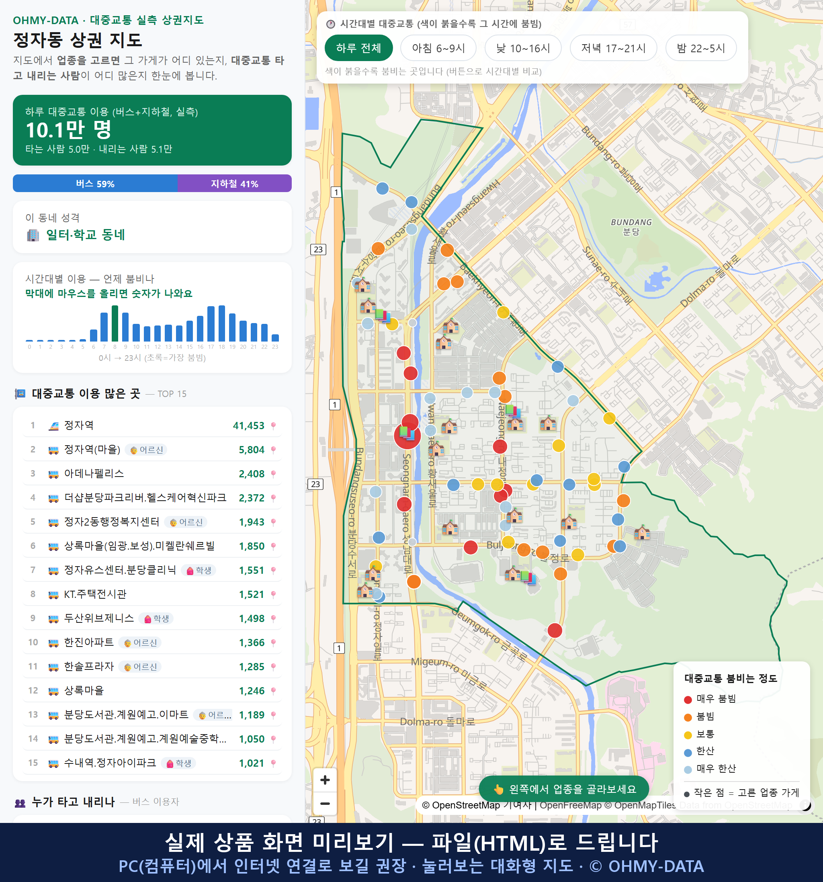This screenshot has width=823, height=882.
Task: Click the bus icon beside KT.주택전시관
Action: pyautogui.click(x=53, y=595)
